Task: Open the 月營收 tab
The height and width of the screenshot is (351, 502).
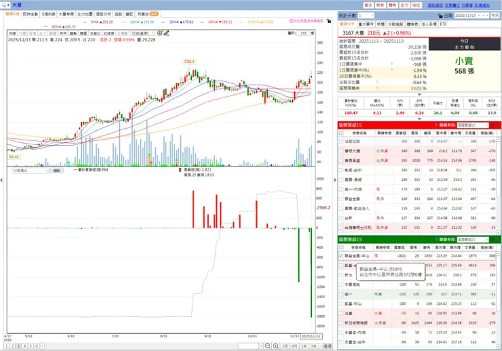Action: 147,14
